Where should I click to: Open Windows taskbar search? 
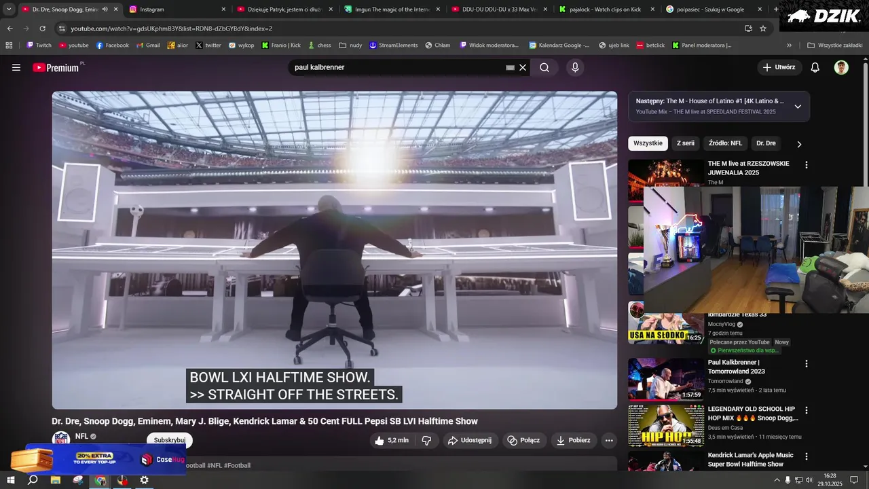click(33, 480)
